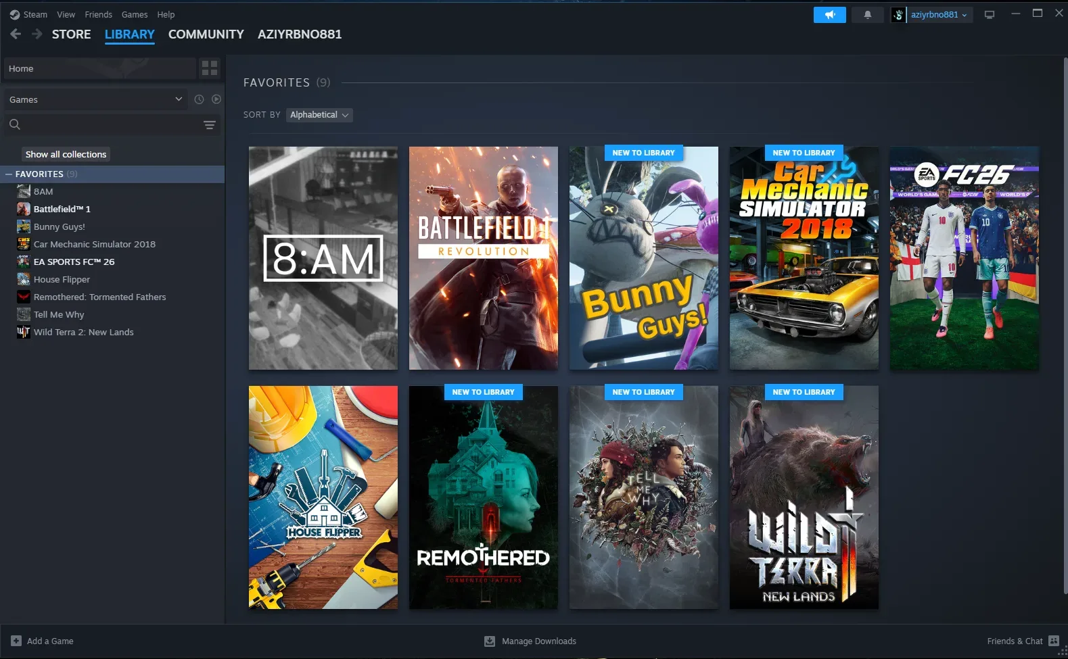Image resolution: width=1068 pixels, height=659 pixels.
Task: Expand the aziyrbno881 account dropdown
Action: (939, 14)
